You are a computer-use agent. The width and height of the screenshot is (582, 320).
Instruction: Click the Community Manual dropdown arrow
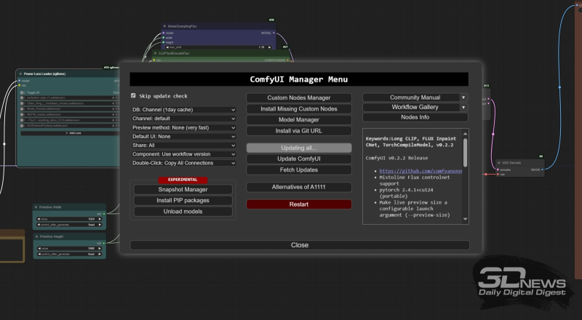[x=463, y=97]
